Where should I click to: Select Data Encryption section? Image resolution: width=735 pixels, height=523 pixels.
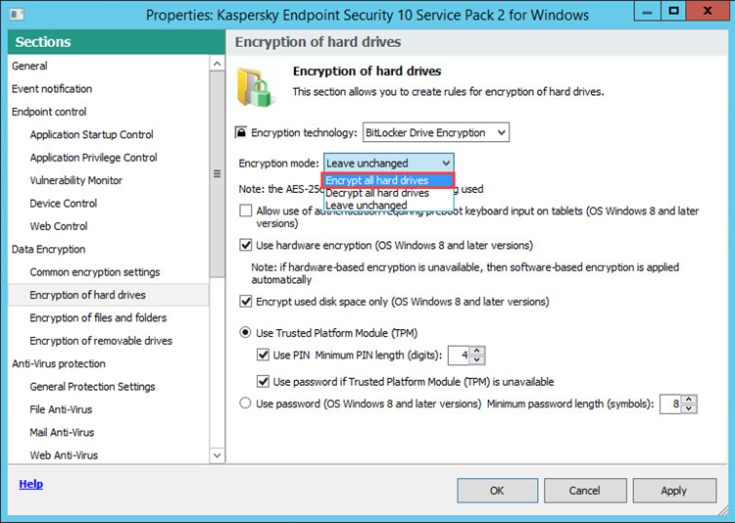108,250
